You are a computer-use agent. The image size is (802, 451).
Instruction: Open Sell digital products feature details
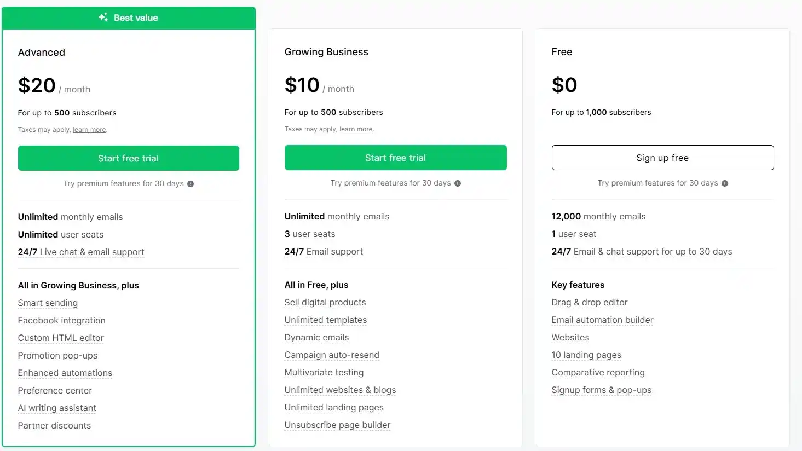pyautogui.click(x=325, y=302)
